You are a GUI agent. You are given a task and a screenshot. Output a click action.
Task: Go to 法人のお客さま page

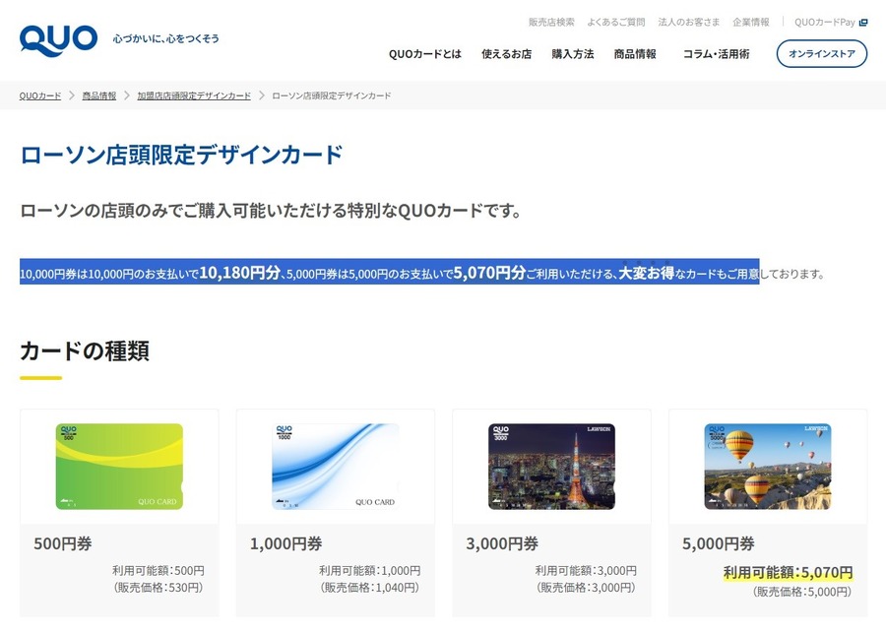[689, 22]
